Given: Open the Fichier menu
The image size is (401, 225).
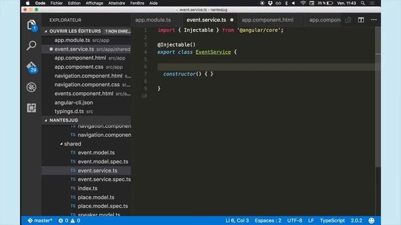Looking at the screenshot, I should tap(56, 3).
